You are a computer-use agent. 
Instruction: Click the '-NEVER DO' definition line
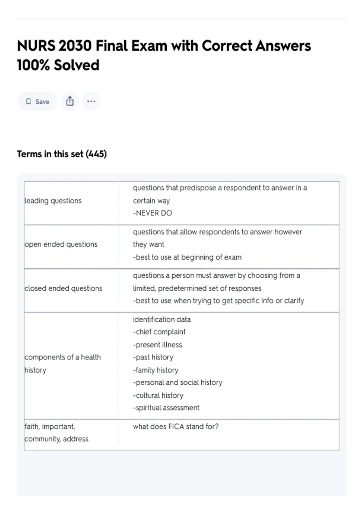pos(152,213)
